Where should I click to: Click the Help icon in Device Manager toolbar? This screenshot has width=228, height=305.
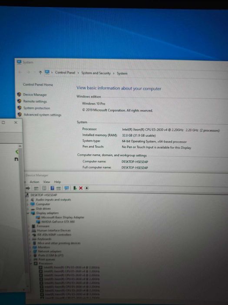[x=52, y=188]
